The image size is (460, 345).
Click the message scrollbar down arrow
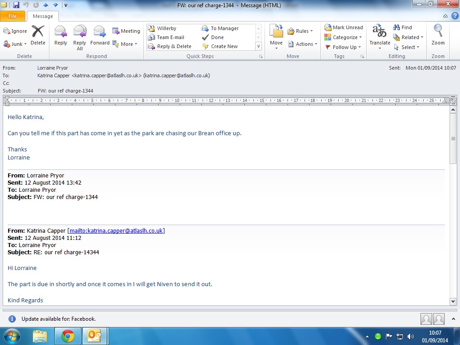click(453, 301)
